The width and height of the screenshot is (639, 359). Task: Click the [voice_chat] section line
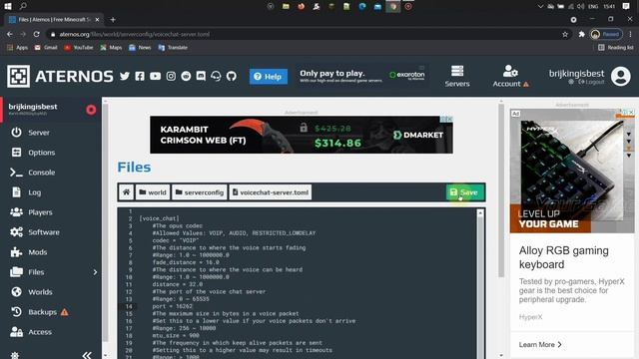tap(159, 218)
